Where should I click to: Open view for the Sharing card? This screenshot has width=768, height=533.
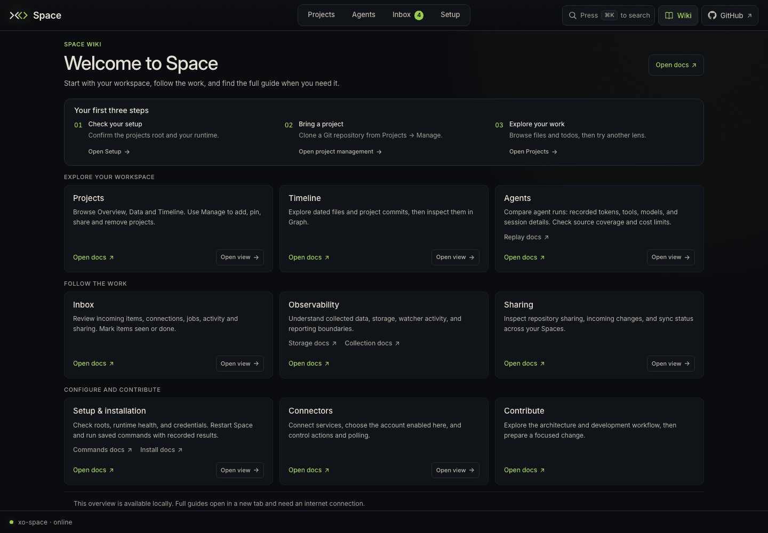tap(671, 364)
